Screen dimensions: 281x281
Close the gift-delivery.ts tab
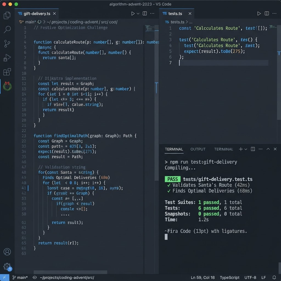click(x=55, y=14)
